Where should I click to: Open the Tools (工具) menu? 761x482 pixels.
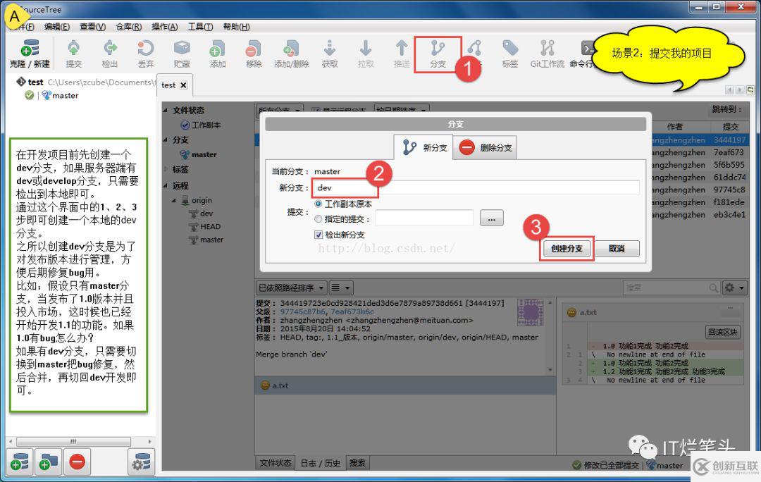coord(200,27)
